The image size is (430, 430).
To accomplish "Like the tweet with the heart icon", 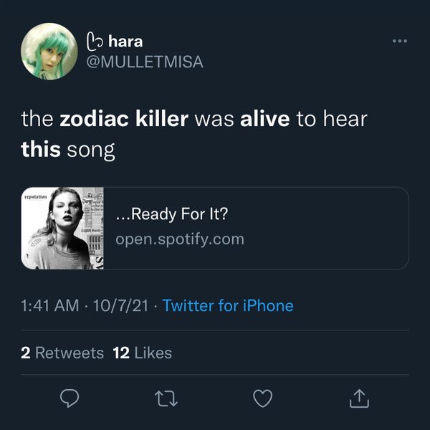I will (x=263, y=397).
